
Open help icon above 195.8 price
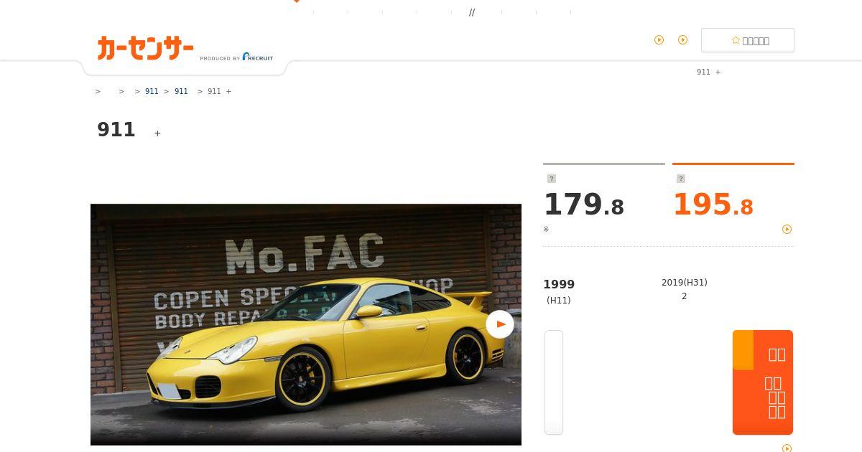coord(681,179)
